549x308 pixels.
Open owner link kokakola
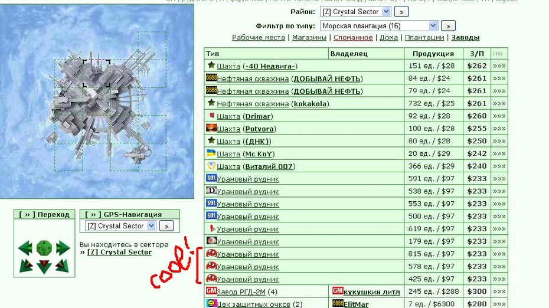310,104
